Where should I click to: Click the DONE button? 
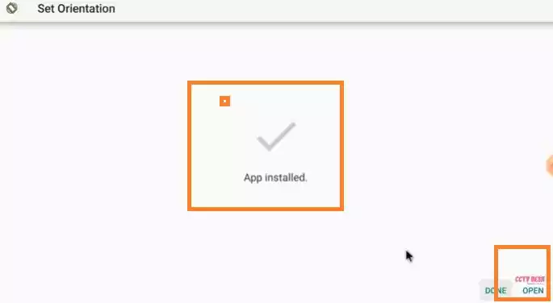(x=496, y=290)
